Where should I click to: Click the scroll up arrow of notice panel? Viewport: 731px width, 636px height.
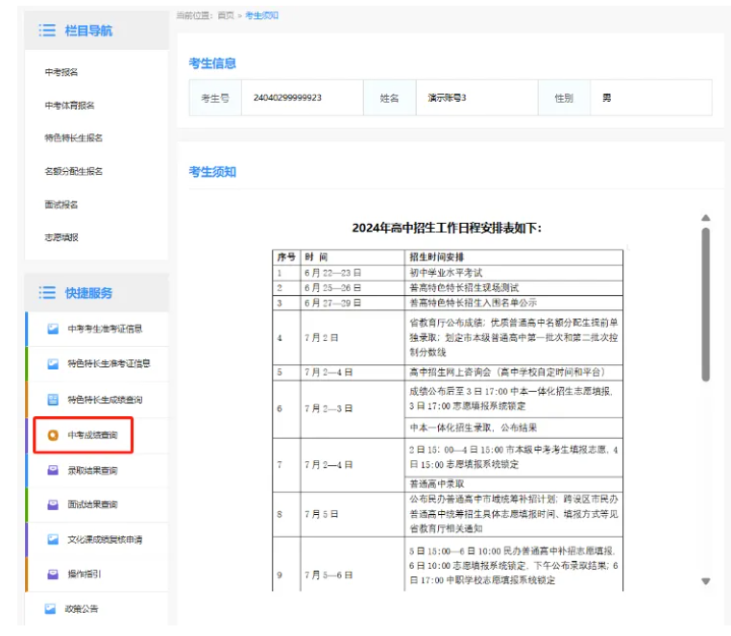[706, 218]
